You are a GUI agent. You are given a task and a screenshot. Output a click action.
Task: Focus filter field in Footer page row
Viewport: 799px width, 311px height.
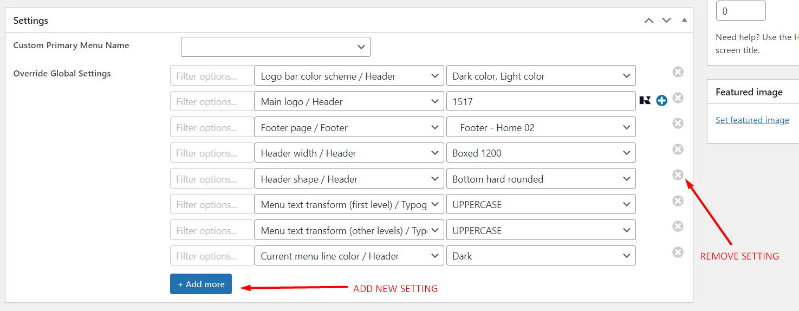212,127
